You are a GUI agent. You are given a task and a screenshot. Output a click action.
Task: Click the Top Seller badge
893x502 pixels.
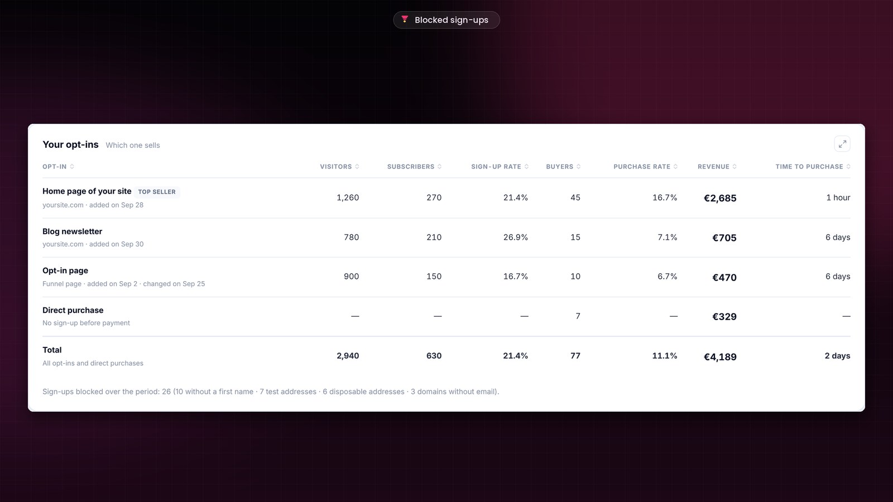[x=157, y=191]
